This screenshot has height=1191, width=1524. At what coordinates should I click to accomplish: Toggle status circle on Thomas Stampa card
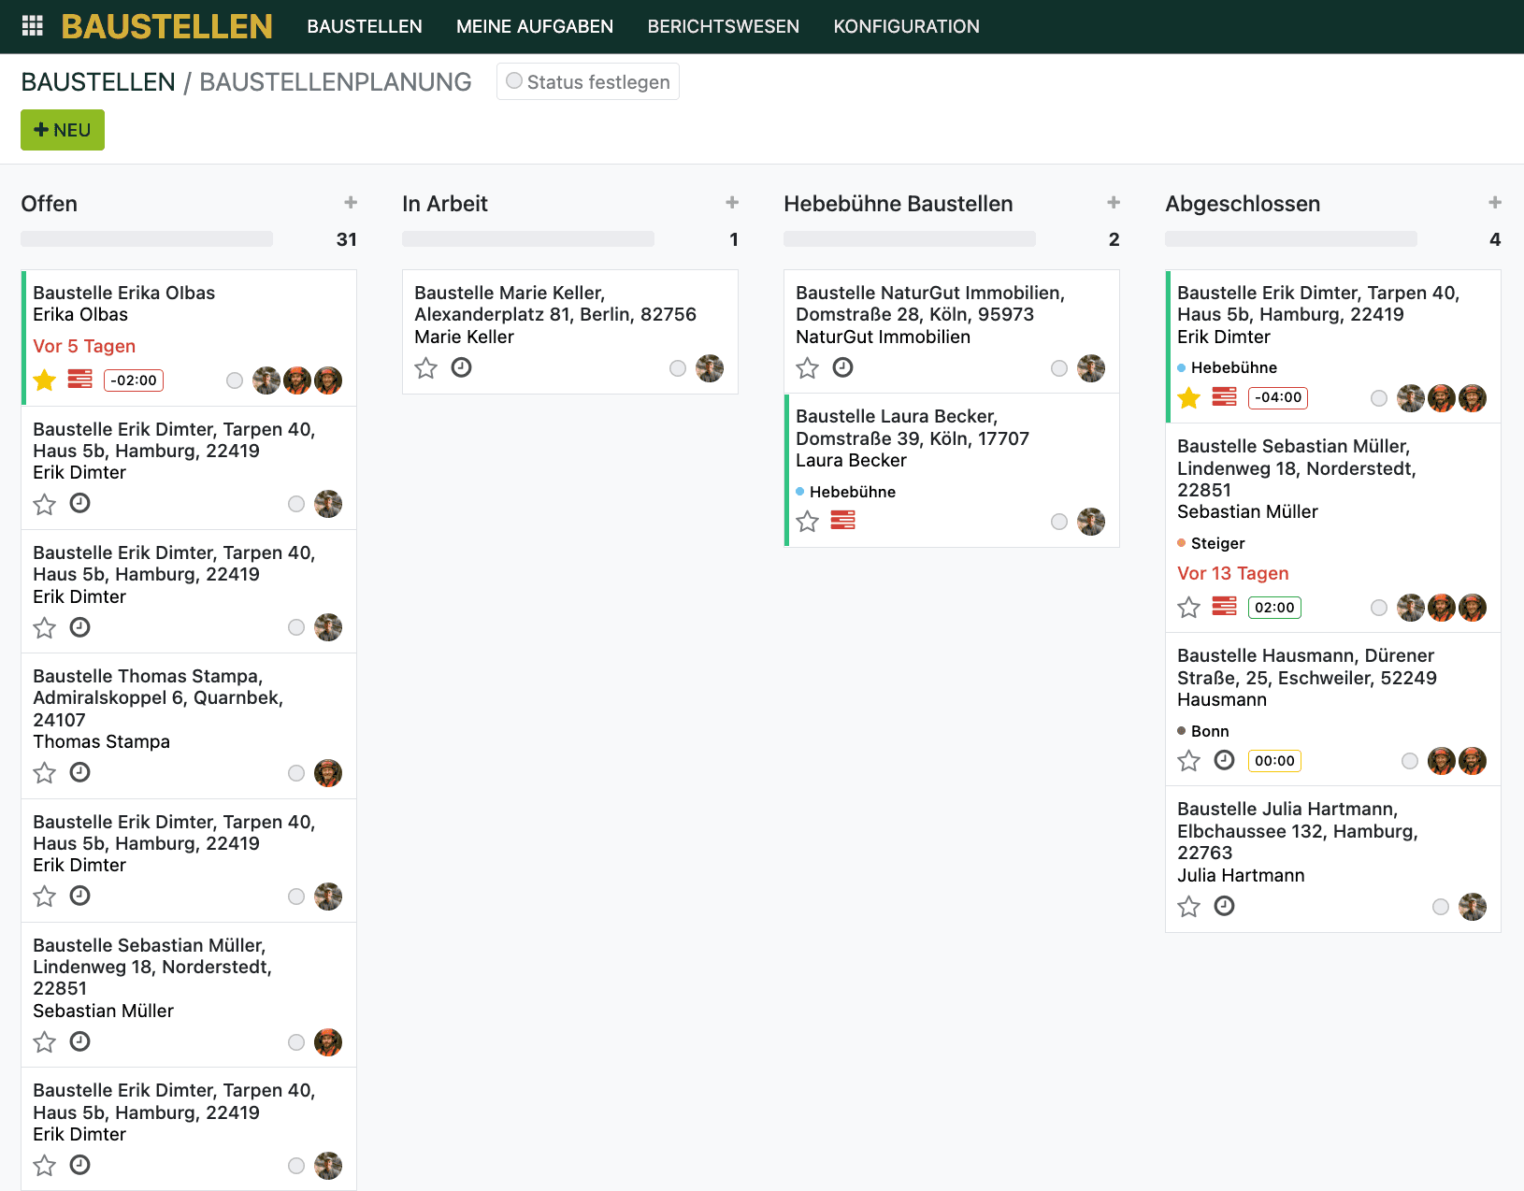296,773
